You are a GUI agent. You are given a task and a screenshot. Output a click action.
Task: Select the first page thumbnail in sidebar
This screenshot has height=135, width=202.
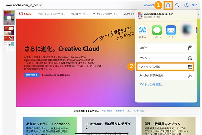point(9,18)
